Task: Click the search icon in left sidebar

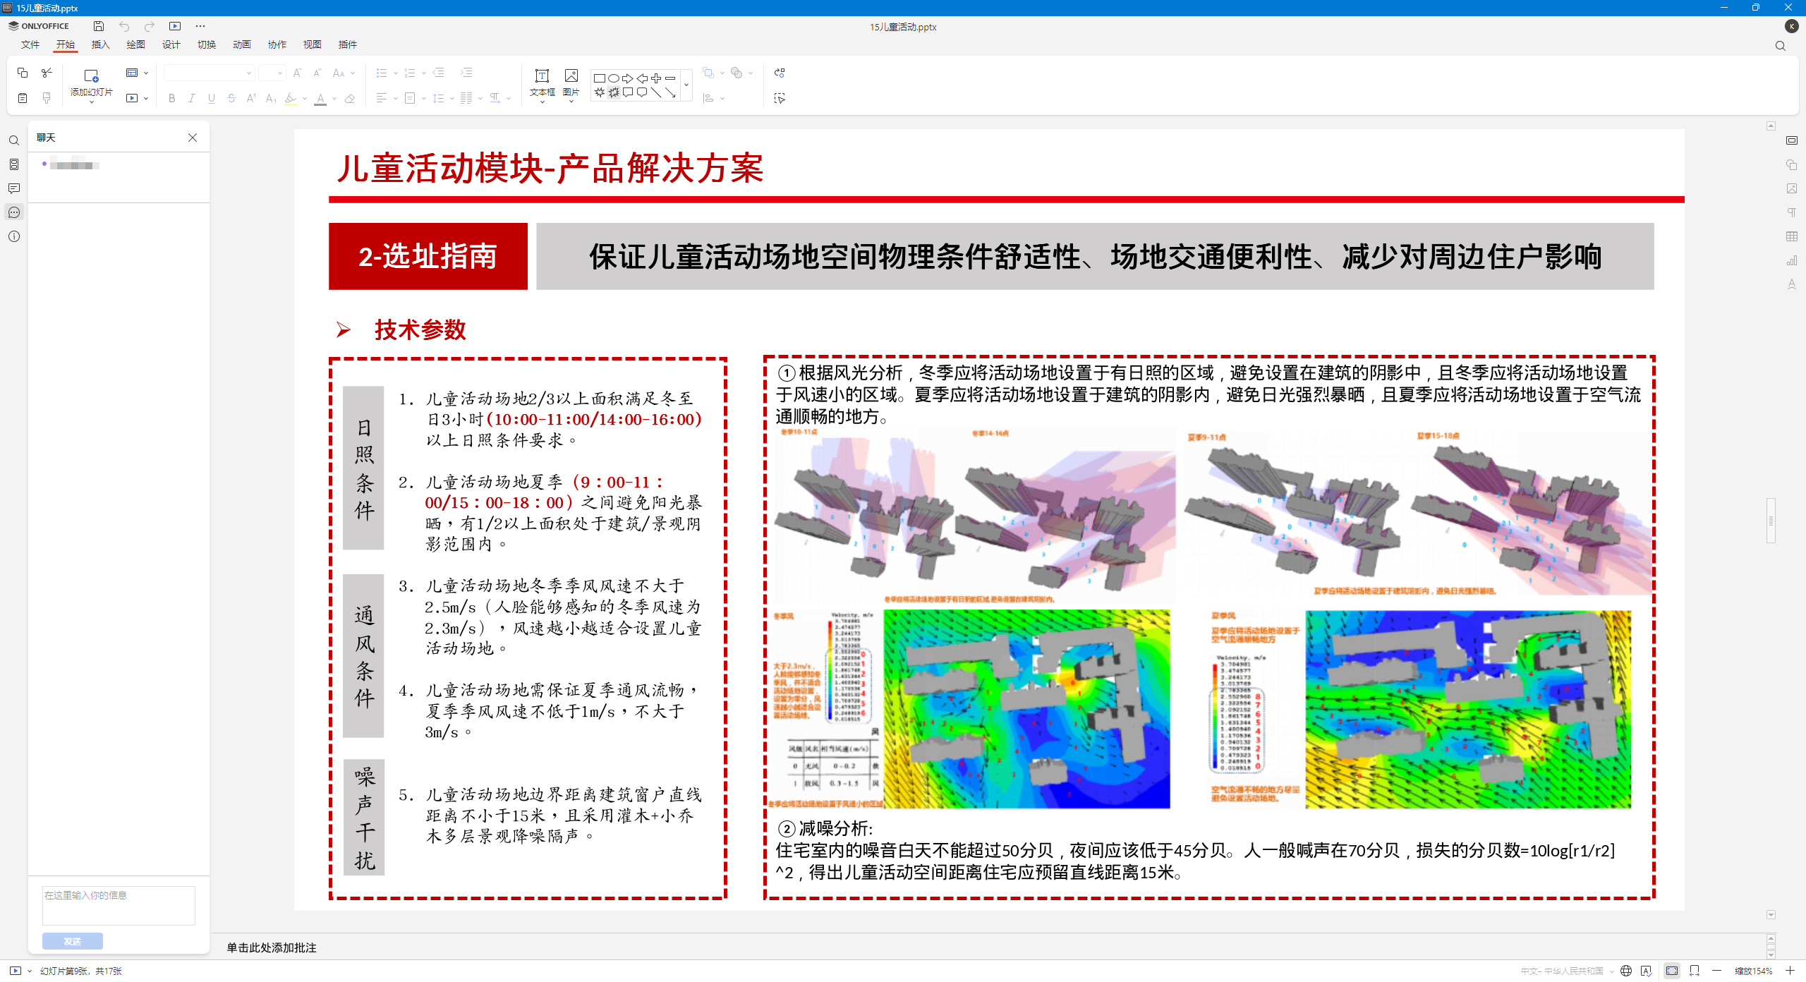Action: point(14,140)
